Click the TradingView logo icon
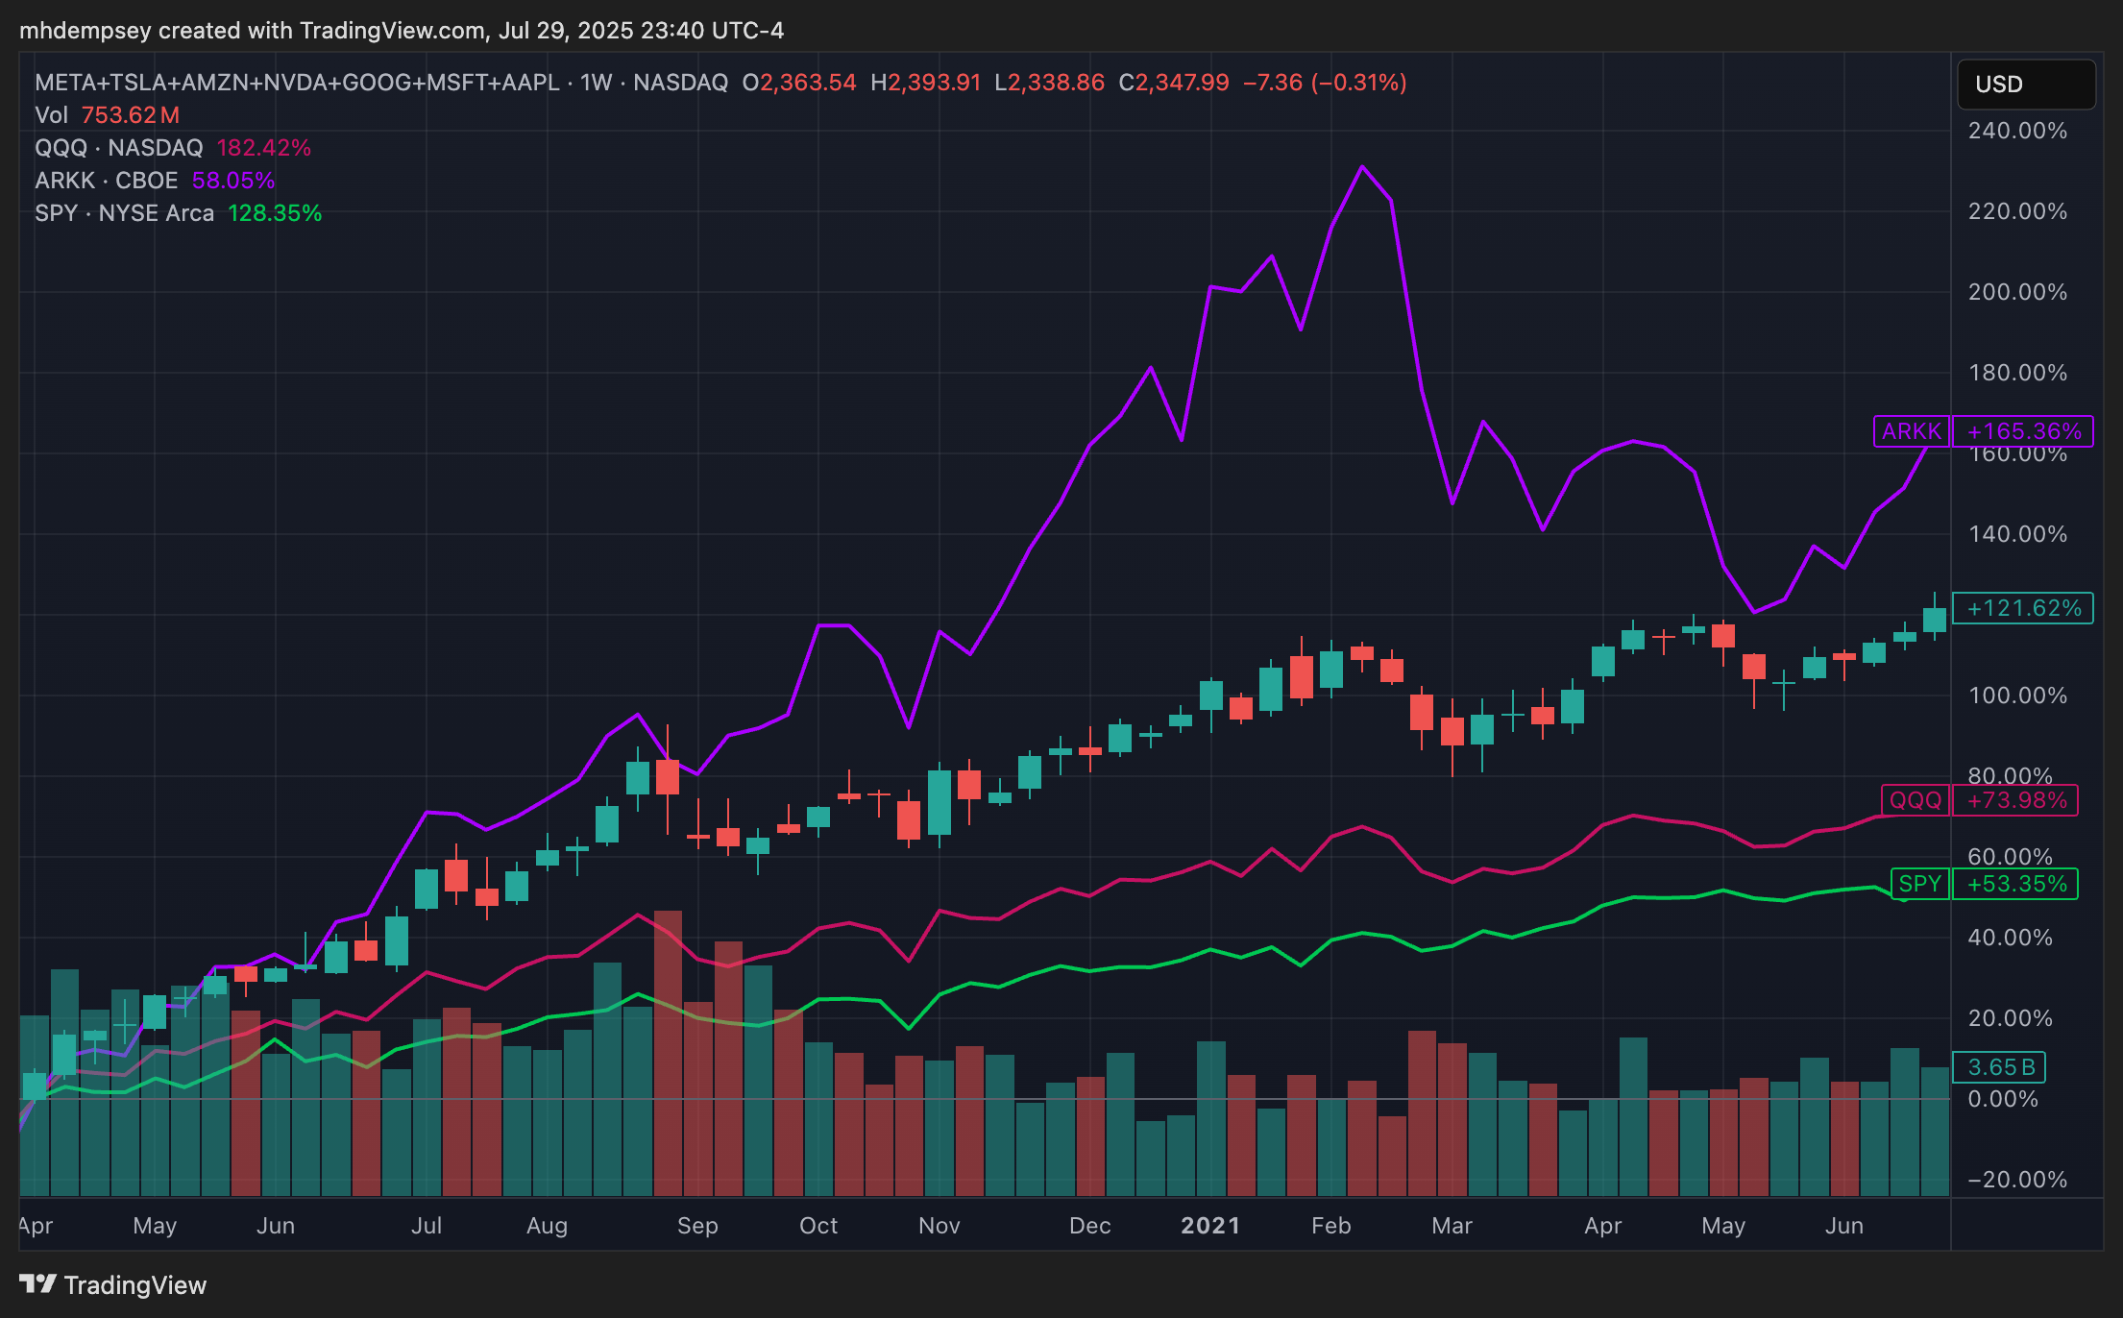2123x1318 pixels. [37, 1284]
